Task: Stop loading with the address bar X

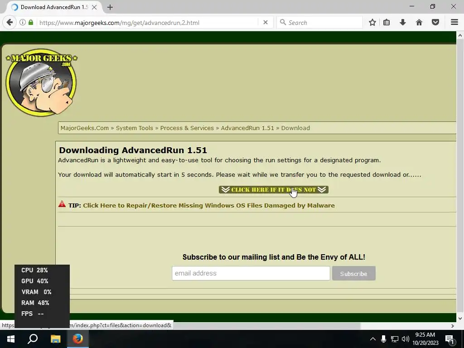Action: tap(266, 23)
